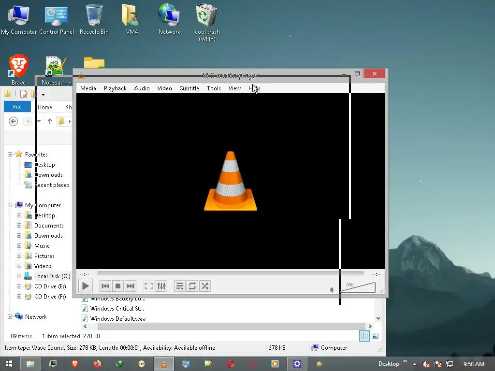Click the VLC seek progress bar
This screenshot has height=371, width=495.
coord(231,273)
